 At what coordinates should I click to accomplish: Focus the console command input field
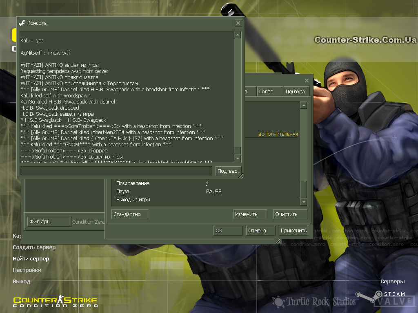coord(116,171)
